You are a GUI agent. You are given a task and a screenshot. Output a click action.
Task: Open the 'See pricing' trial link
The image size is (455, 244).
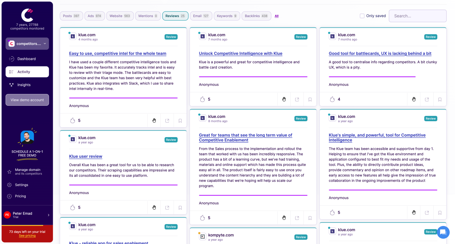pyautogui.click(x=27, y=235)
